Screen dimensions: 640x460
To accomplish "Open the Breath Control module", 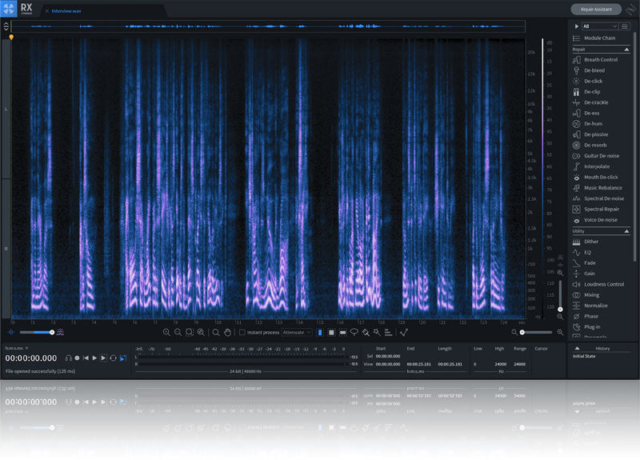I will point(595,59).
